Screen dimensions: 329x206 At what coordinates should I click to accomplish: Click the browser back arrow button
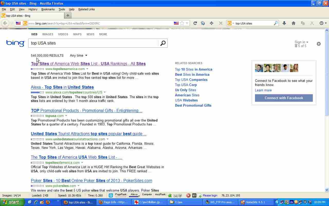click(5, 23)
